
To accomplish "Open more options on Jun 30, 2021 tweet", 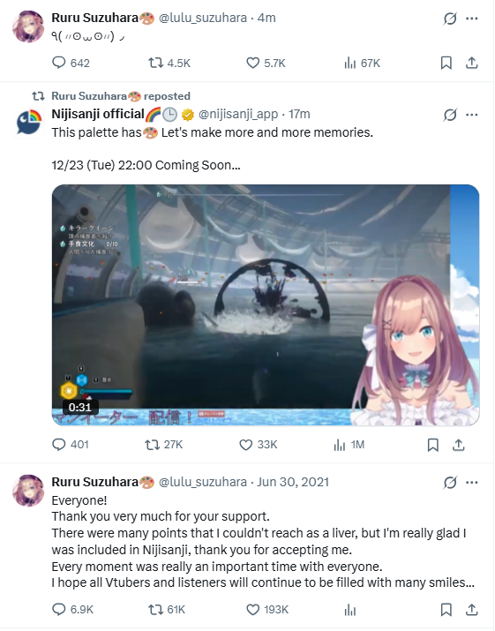I will (x=472, y=483).
